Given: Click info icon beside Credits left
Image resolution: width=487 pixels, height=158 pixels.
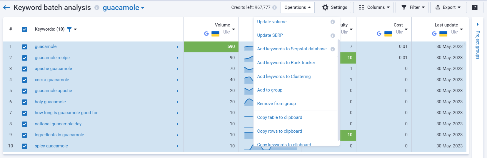Looking at the screenshot, I should (274, 8).
